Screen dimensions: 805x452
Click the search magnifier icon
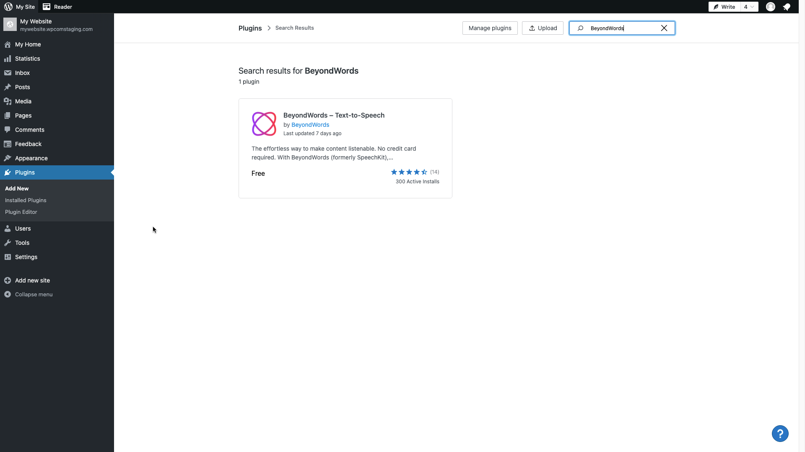[x=580, y=28]
